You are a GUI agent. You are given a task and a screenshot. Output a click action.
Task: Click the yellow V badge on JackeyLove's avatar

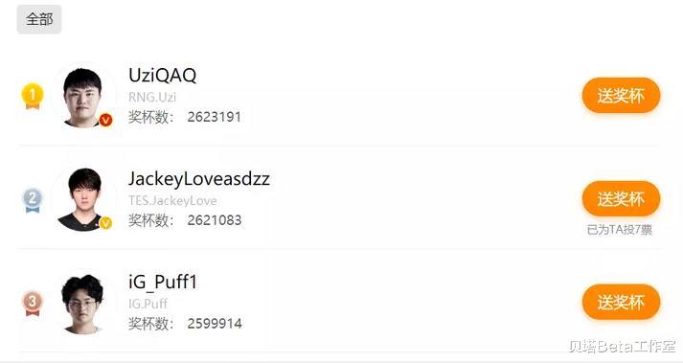105,223
